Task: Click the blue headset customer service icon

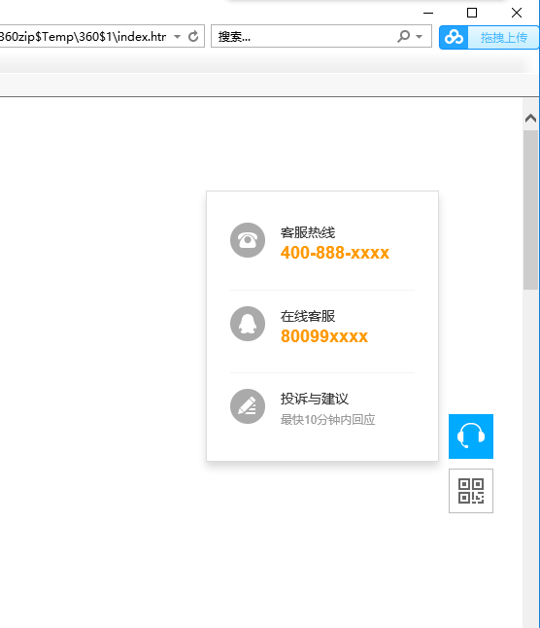Action: [x=471, y=436]
